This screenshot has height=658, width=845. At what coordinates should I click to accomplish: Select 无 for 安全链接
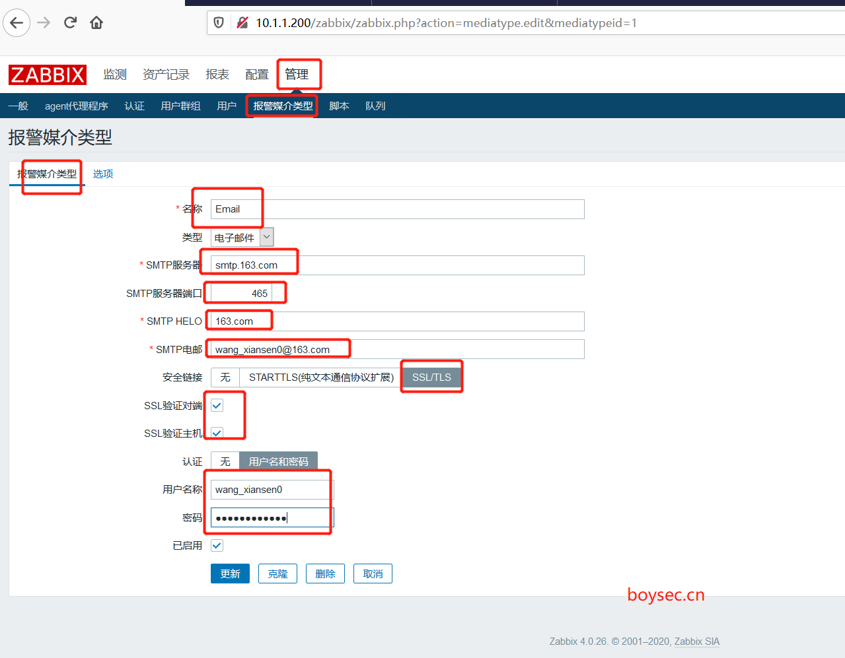[225, 378]
